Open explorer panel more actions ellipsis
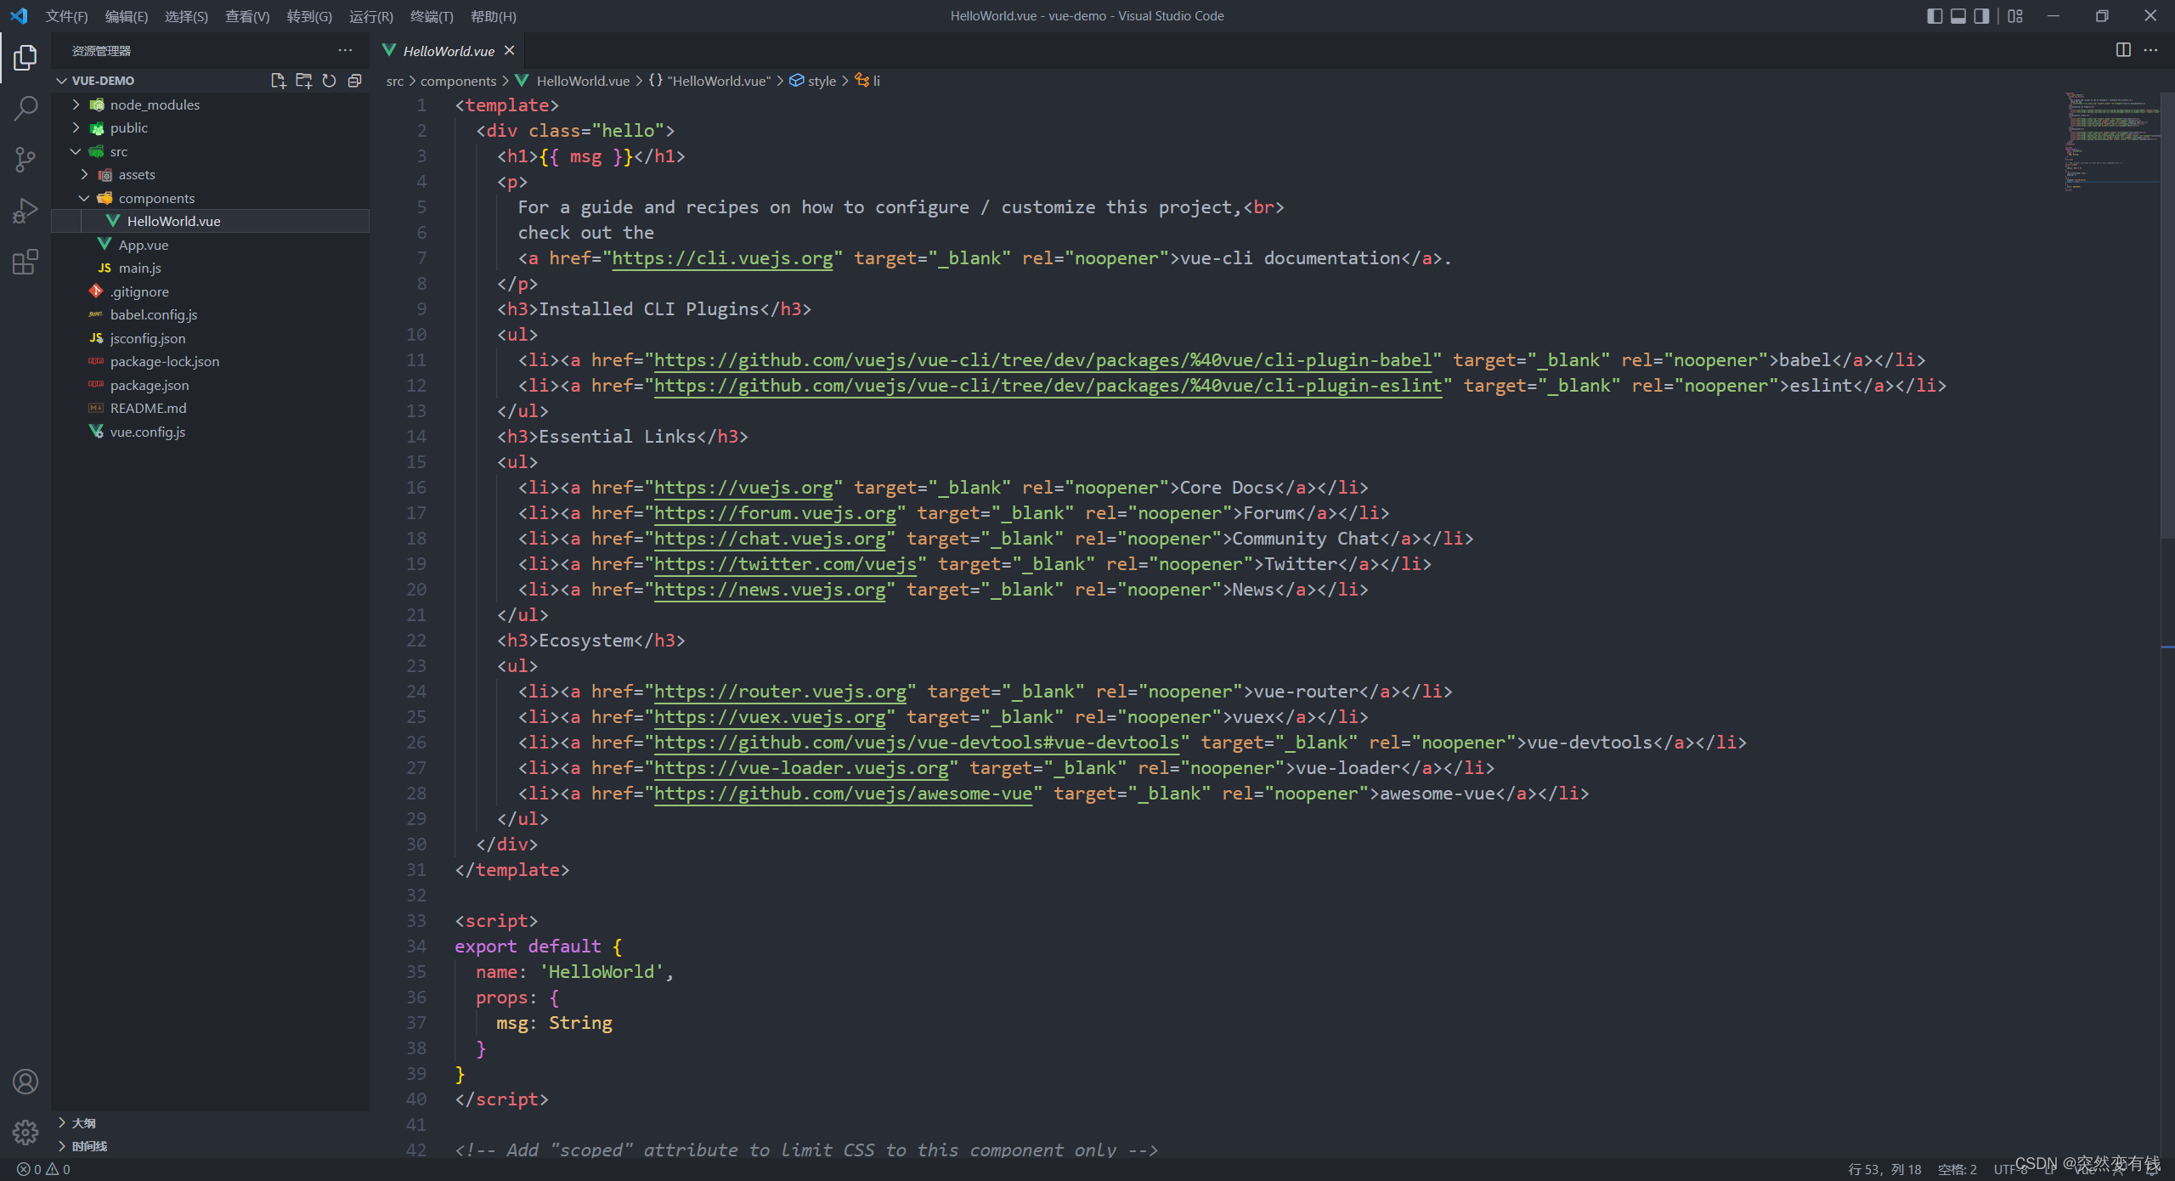Viewport: 2175px width, 1181px height. click(x=345, y=50)
